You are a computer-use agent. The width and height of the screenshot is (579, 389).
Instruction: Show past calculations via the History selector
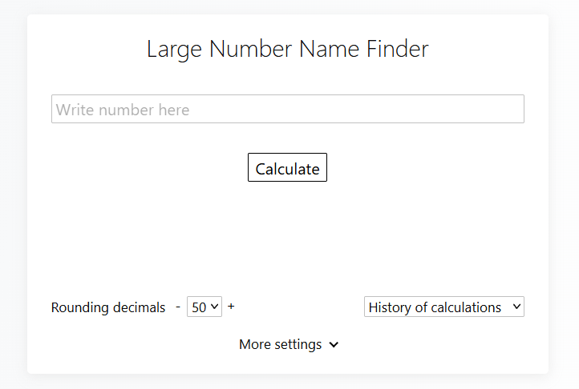(443, 307)
